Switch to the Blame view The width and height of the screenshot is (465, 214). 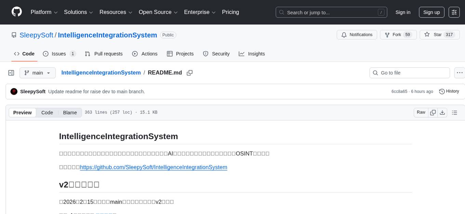click(70, 112)
